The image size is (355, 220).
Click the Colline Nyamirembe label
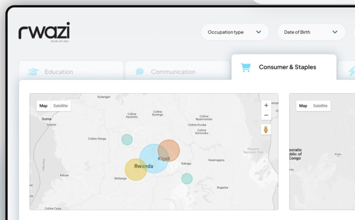(204, 118)
